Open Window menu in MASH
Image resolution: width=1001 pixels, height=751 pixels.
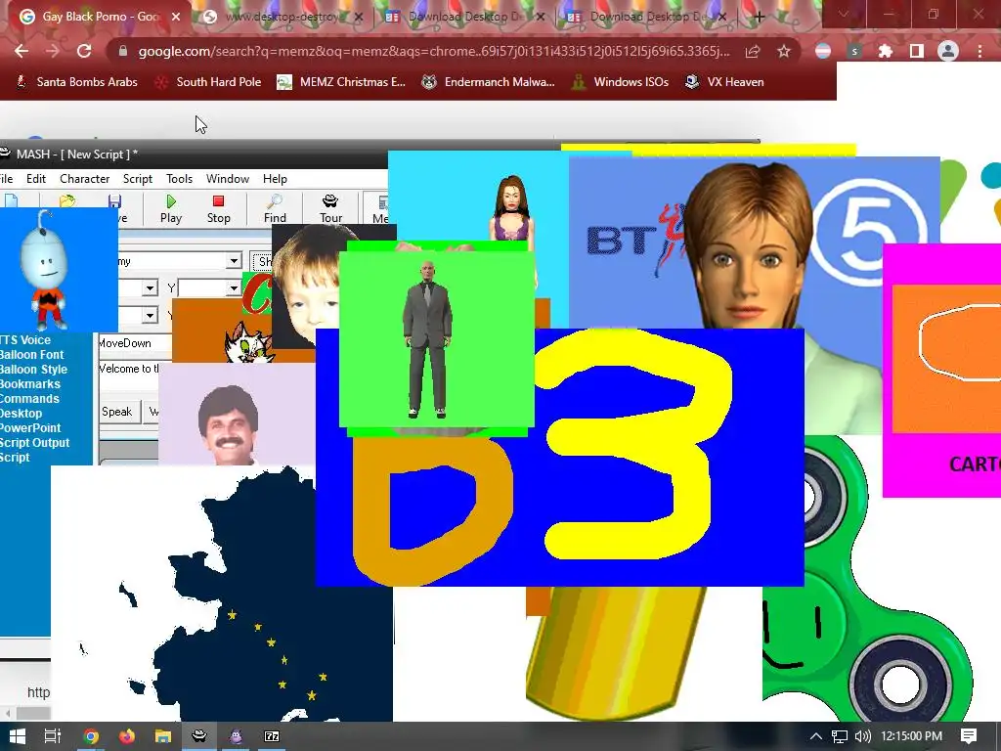click(227, 179)
